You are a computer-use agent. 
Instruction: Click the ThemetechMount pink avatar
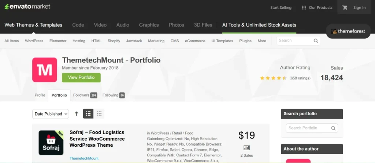pyautogui.click(x=45, y=70)
